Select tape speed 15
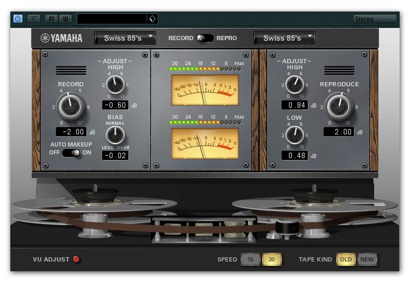The image size is (410, 284). [251, 260]
